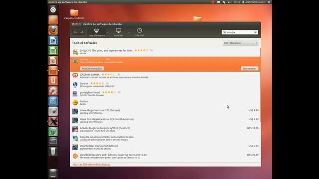
Task: Launch Firefox from the launcher
Action: [x=53, y=30]
